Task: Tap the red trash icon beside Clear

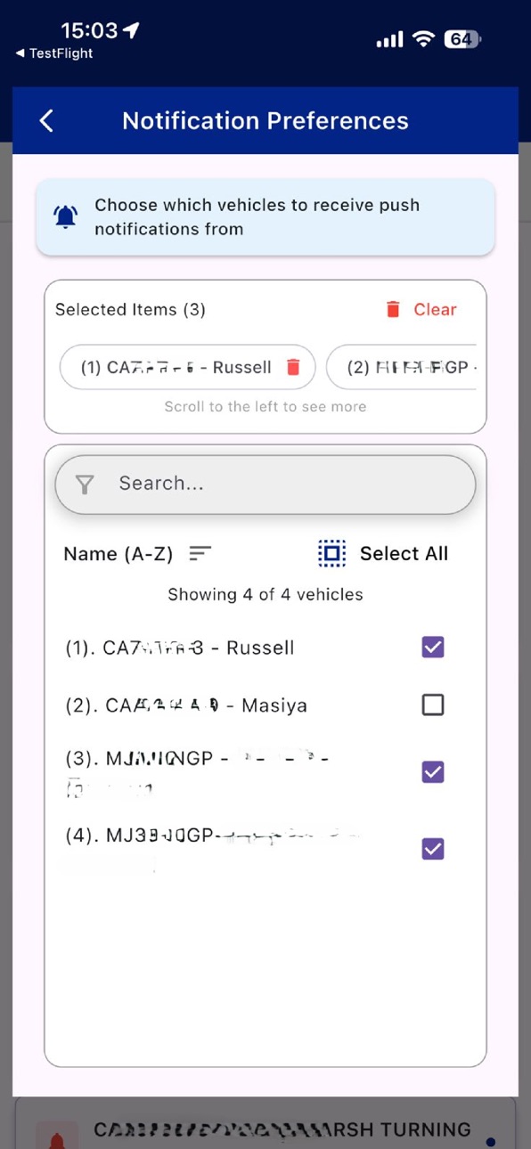Action: pyautogui.click(x=393, y=309)
